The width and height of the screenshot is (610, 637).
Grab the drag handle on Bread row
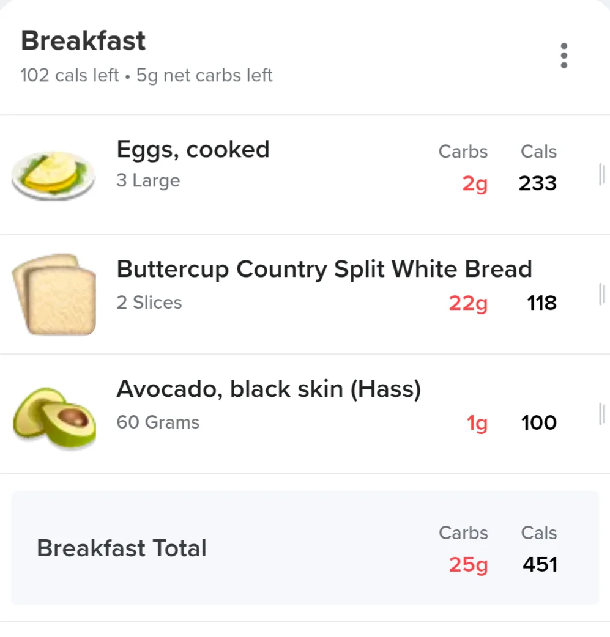602,294
